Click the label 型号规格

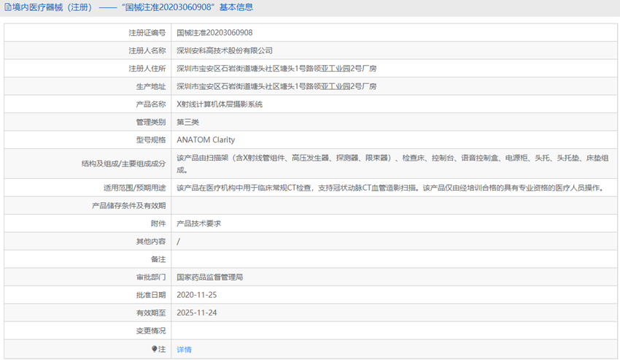coord(151,139)
